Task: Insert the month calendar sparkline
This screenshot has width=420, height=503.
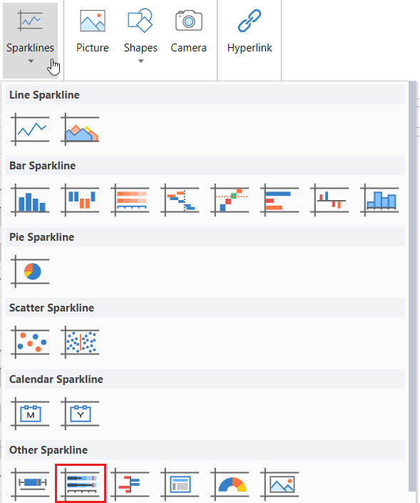Action: click(x=30, y=414)
